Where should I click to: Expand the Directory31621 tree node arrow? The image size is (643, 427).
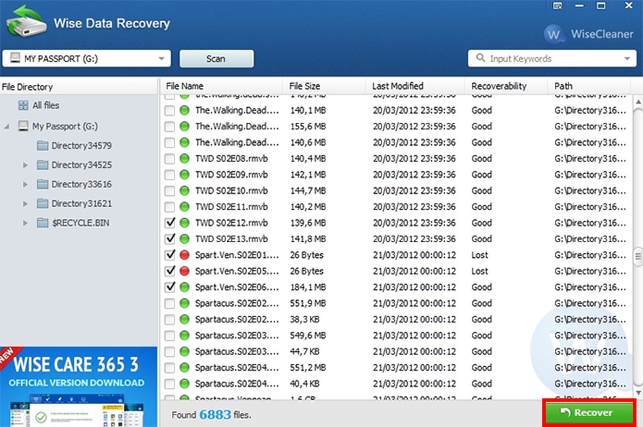(26, 204)
